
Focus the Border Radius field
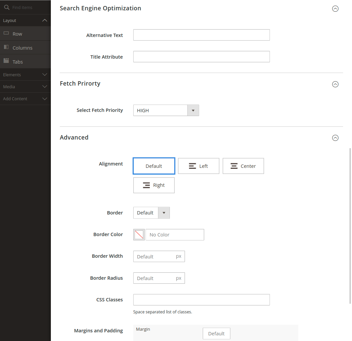pyautogui.click(x=159, y=278)
